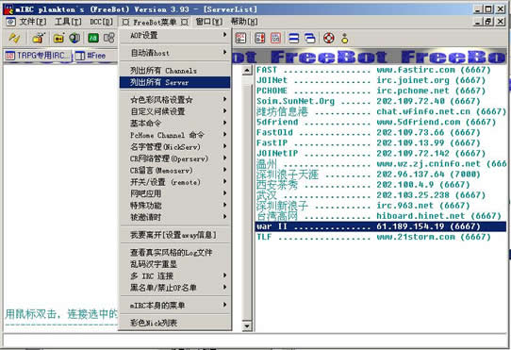Viewport: 511px width, 350px height.
Task: Open the Help lifebuoy toolbar icon
Action: (x=328, y=39)
